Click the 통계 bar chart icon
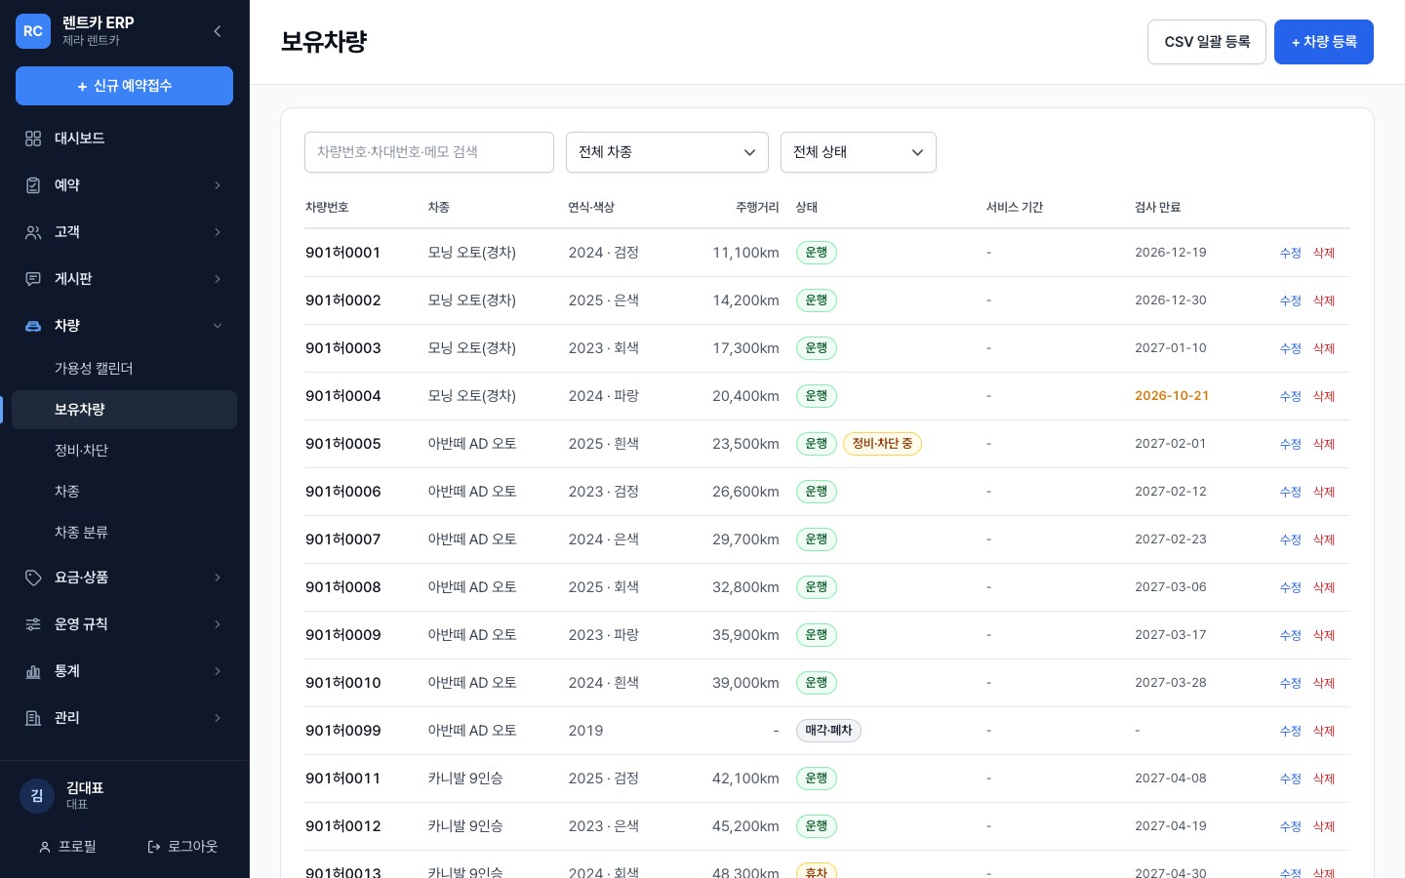Image resolution: width=1405 pixels, height=878 pixels. [x=33, y=671]
